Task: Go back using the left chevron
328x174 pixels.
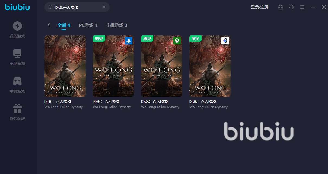Action: (x=49, y=25)
